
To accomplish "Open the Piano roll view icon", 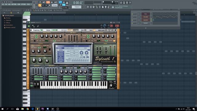I will pyautogui.click(x=94, y=7).
